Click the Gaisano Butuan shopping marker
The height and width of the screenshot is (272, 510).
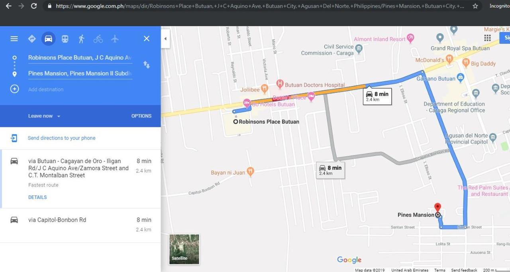click(461, 78)
